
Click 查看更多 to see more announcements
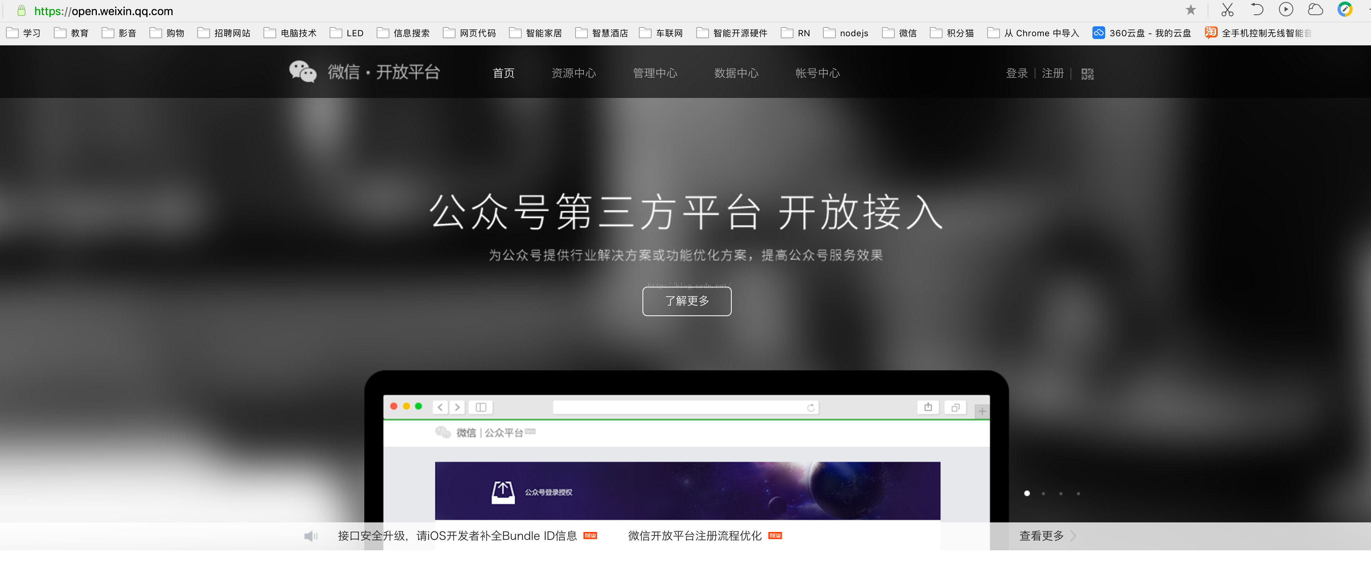1047,536
